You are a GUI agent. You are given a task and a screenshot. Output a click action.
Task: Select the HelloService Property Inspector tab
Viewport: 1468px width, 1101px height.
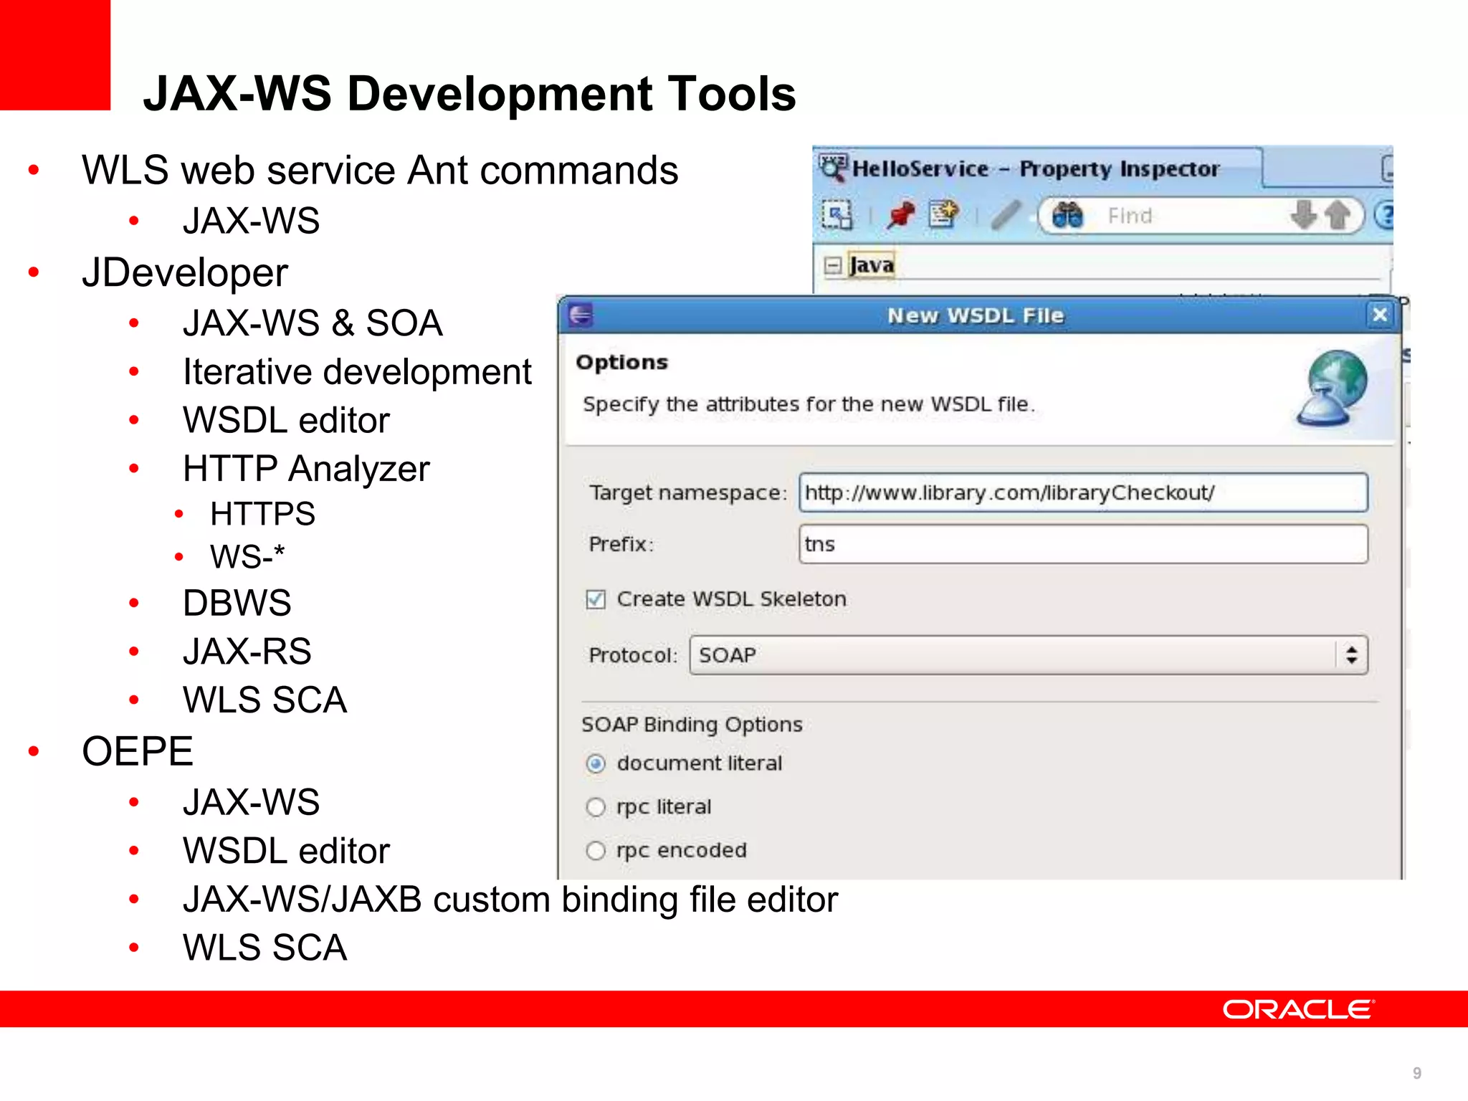tap(1034, 169)
